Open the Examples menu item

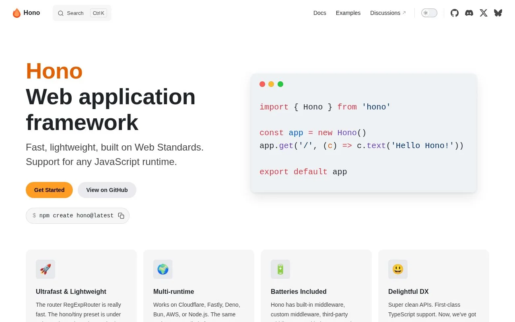(x=348, y=13)
